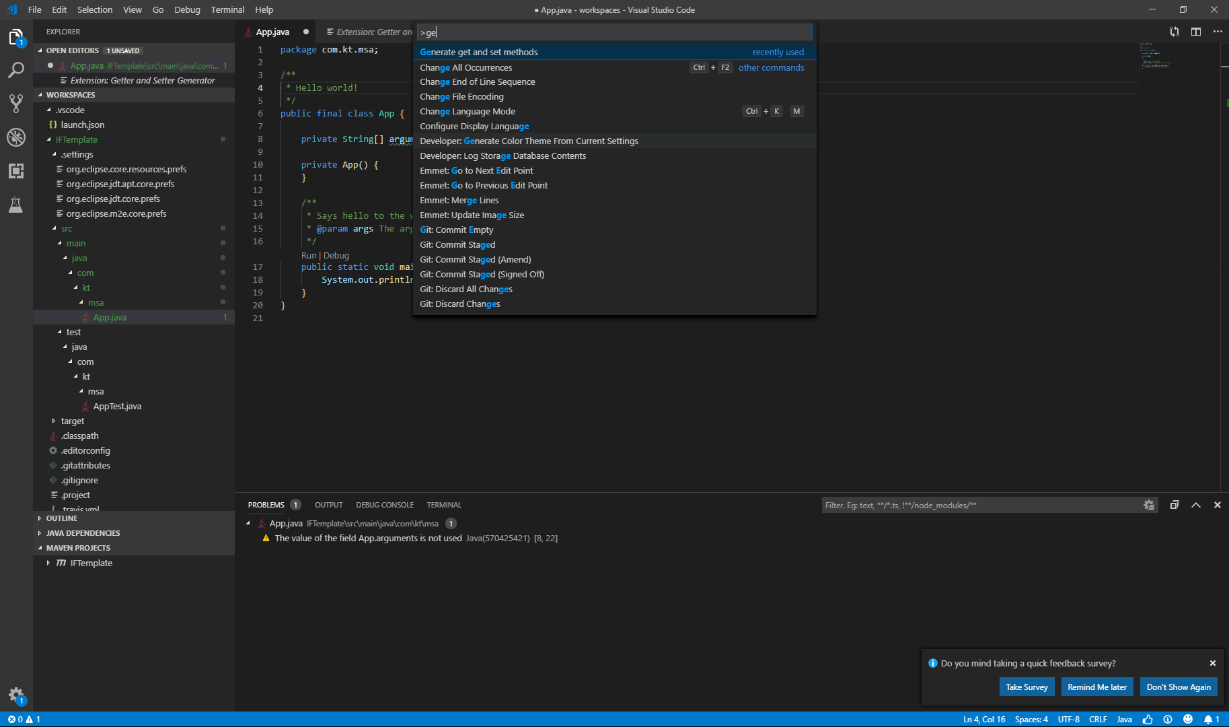Click Don't Show Again button
Screen dimensions: 1229x727
click(1179, 687)
